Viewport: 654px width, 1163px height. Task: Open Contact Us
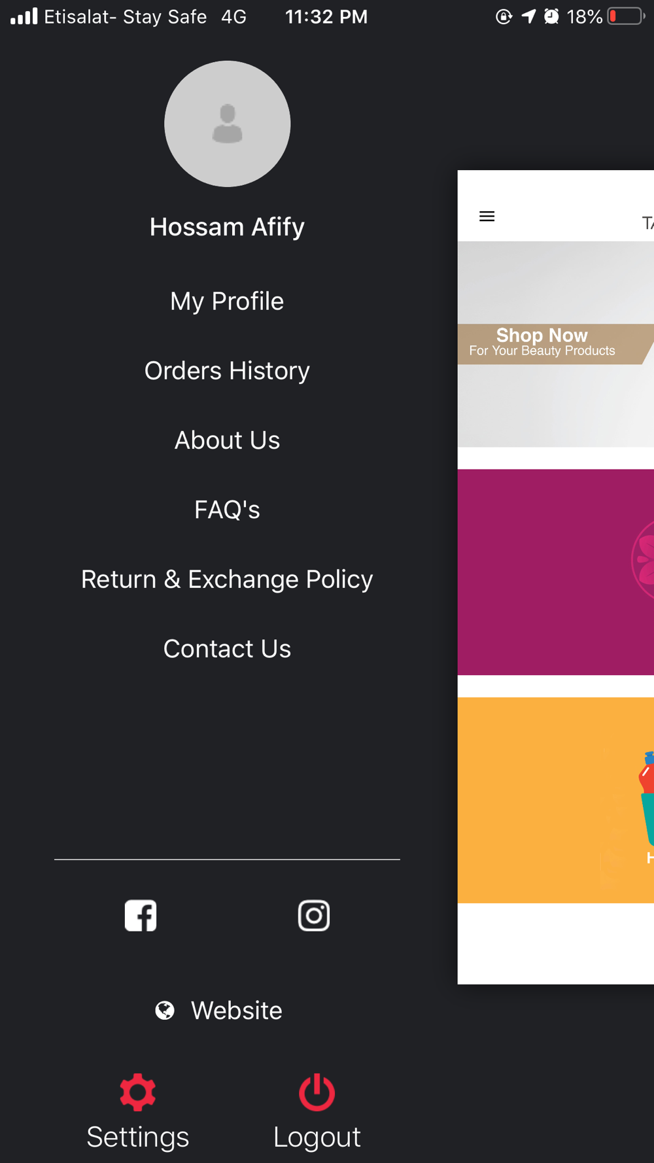(x=227, y=649)
